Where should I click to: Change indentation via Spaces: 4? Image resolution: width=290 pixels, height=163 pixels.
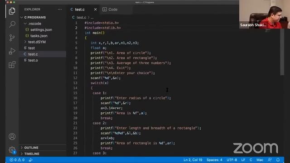[x=214, y=160]
